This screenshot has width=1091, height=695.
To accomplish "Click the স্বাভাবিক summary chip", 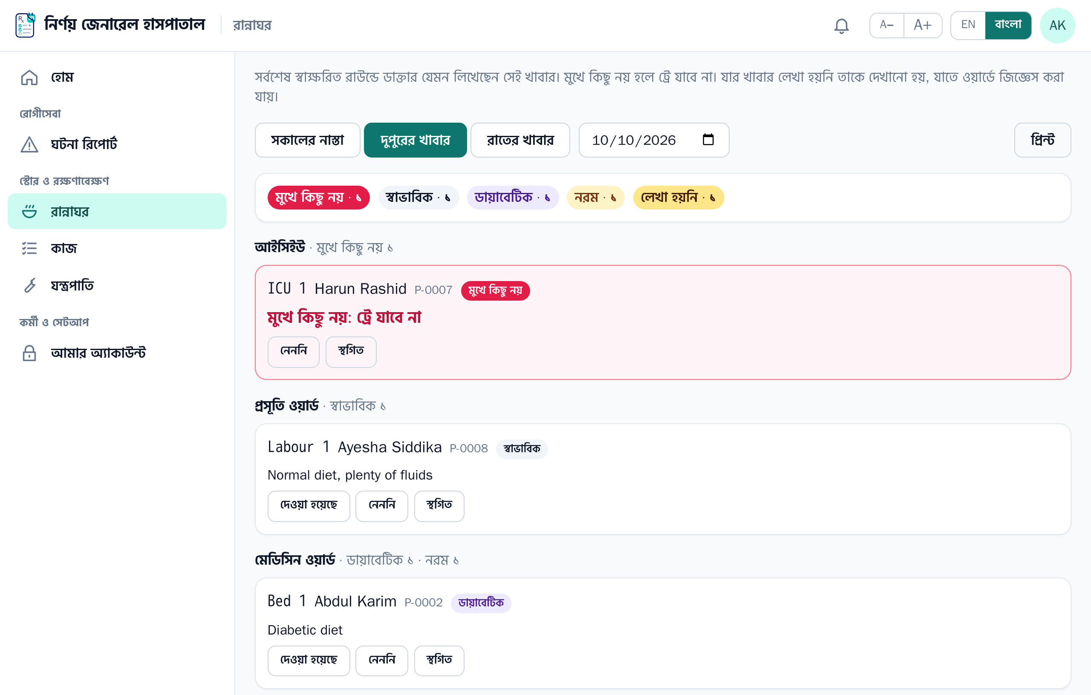I will coord(418,198).
